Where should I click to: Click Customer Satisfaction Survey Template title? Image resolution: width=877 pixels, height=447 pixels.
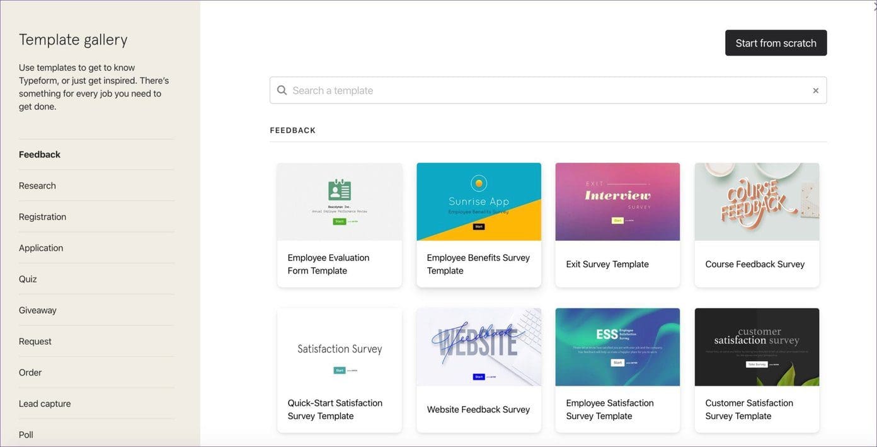click(x=749, y=409)
